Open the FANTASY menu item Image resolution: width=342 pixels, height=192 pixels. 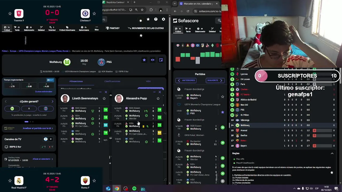[113, 28]
